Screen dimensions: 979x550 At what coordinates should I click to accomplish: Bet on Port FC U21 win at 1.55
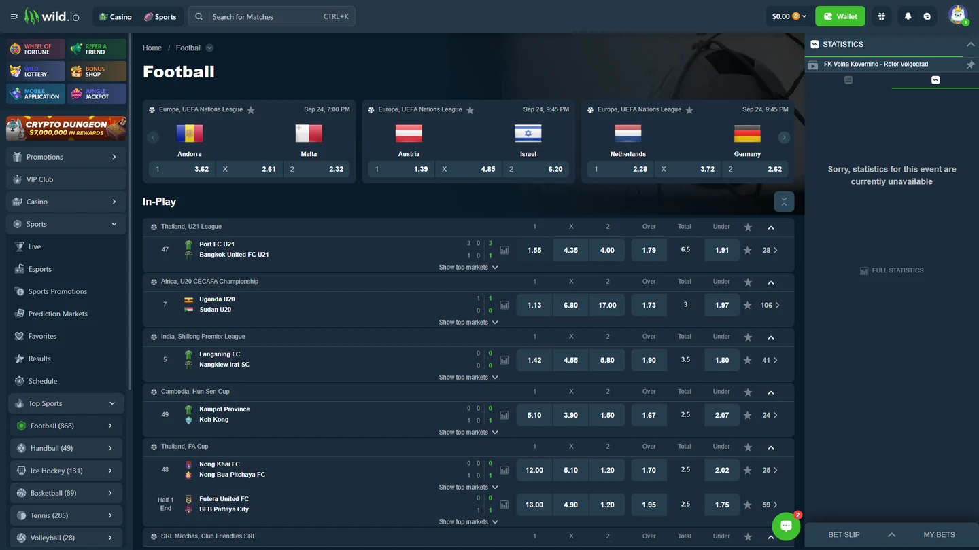(534, 250)
